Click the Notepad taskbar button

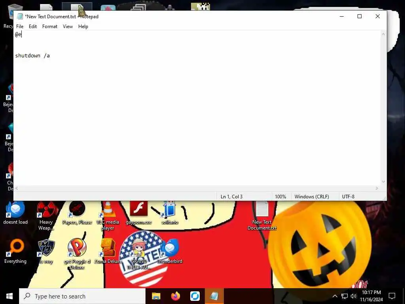click(214, 296)
